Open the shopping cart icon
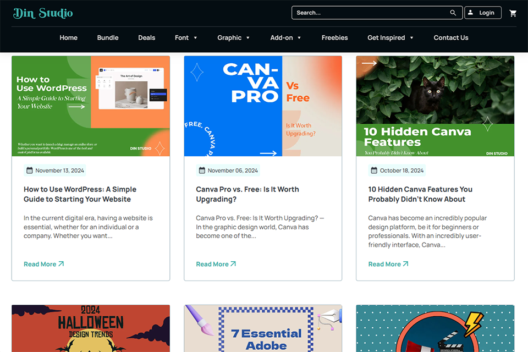 (513, 13)
